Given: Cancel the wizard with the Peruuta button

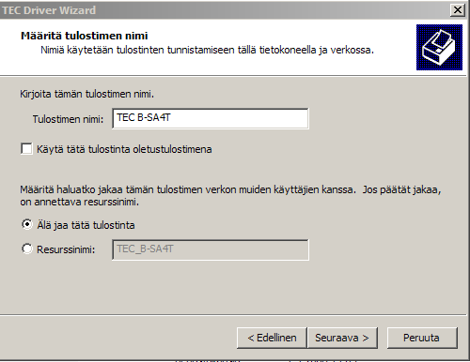Looking at the screenshot, I should point(422,338).
